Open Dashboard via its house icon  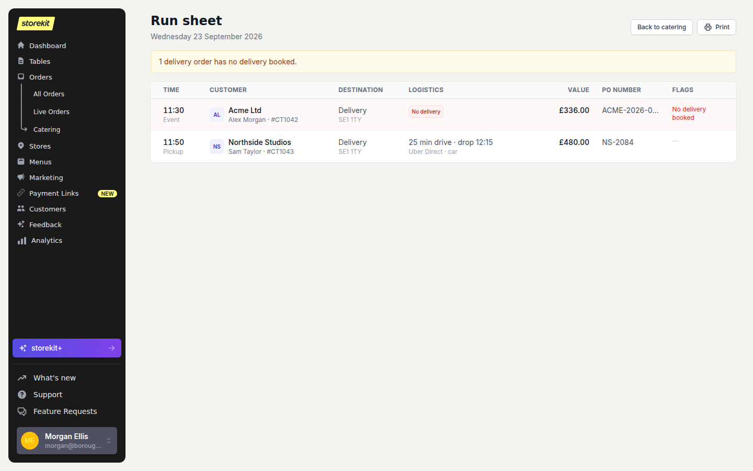(x=21, y=46)
